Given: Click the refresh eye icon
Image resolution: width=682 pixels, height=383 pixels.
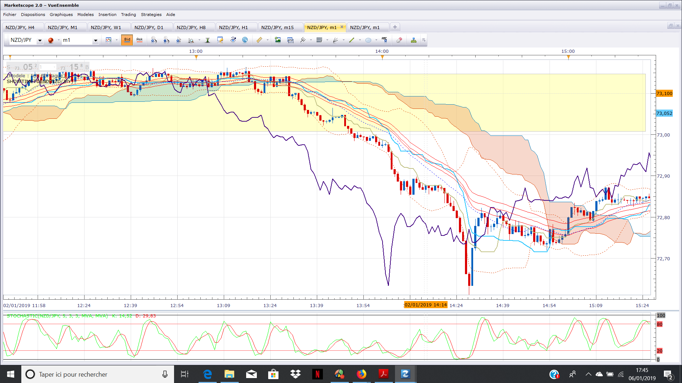Looking at the screenshot, I should pos(233,40).
